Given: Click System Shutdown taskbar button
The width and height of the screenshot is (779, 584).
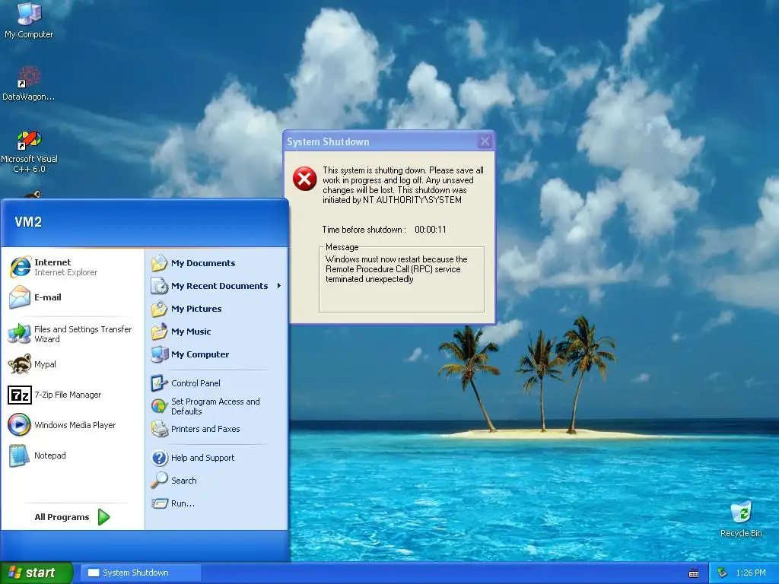Looking at the screenshot, I should point(141,573).
